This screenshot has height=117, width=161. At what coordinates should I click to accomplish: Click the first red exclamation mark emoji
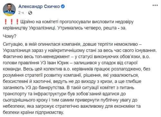pos(6,22)
